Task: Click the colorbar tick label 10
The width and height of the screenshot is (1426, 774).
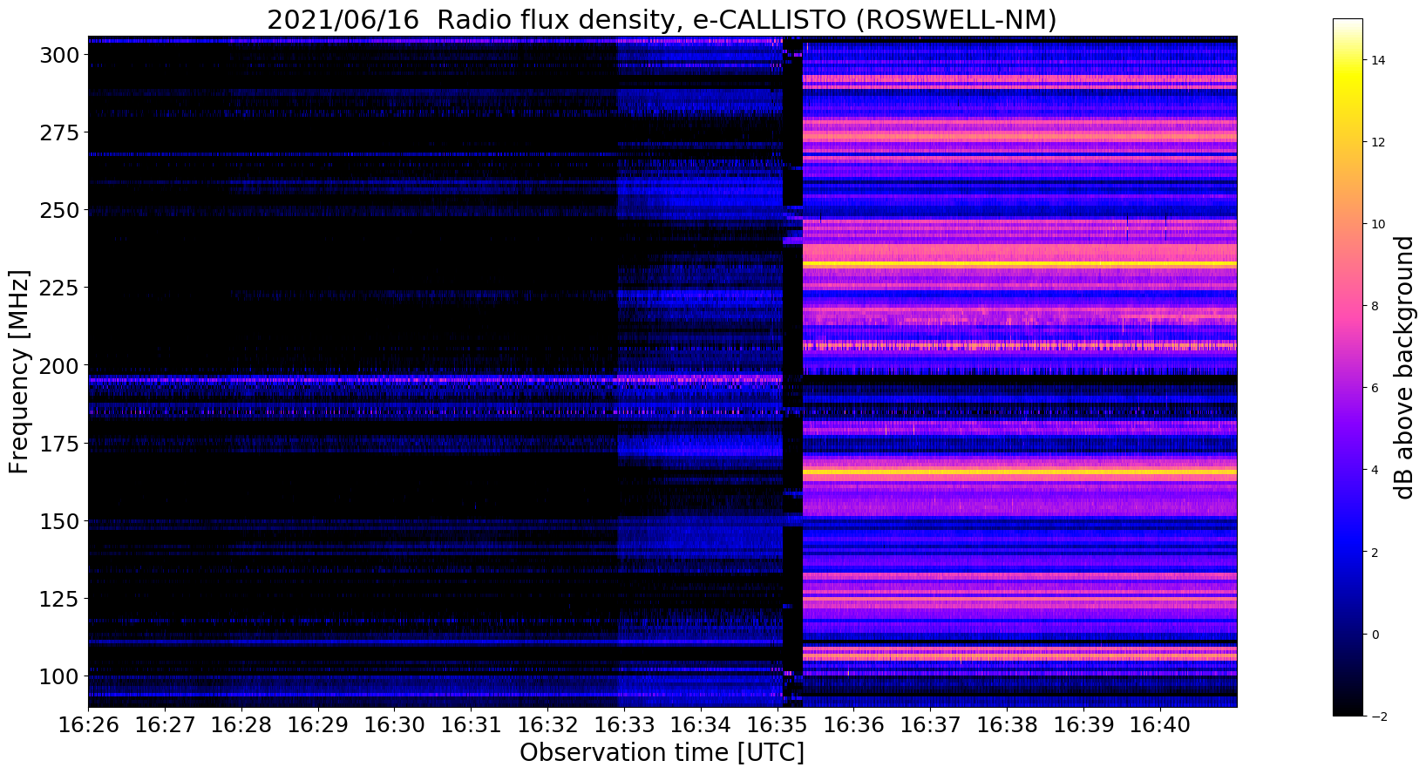Action: coord(1376,224)
